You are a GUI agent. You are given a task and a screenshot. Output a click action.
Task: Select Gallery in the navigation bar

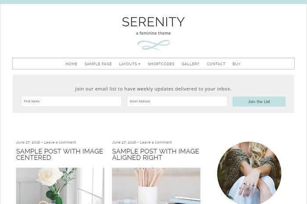pyautogui.click(x=190, y=64)
